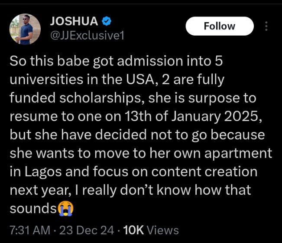Open the three-dot more options menu

(x=266, y=26)
